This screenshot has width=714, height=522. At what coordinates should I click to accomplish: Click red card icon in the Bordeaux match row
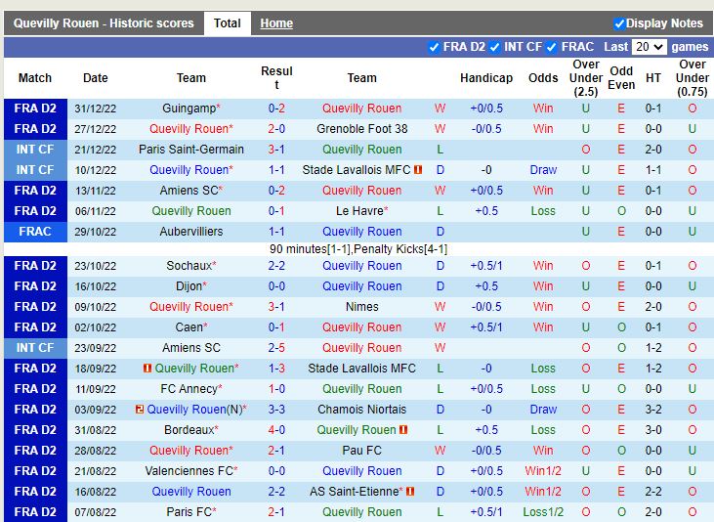(403, 430)
